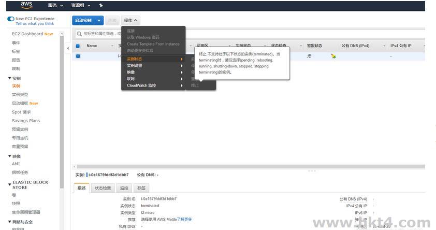436x230 pixels.
Task: Open the 实例状态 submenu
Action: tap(153, 59)
